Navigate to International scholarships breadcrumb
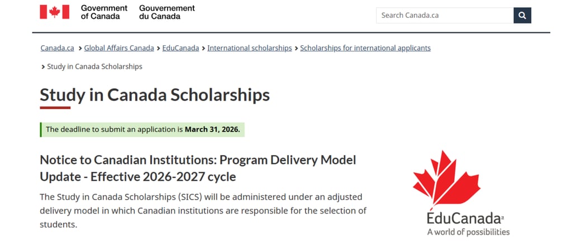 [250, 48]
